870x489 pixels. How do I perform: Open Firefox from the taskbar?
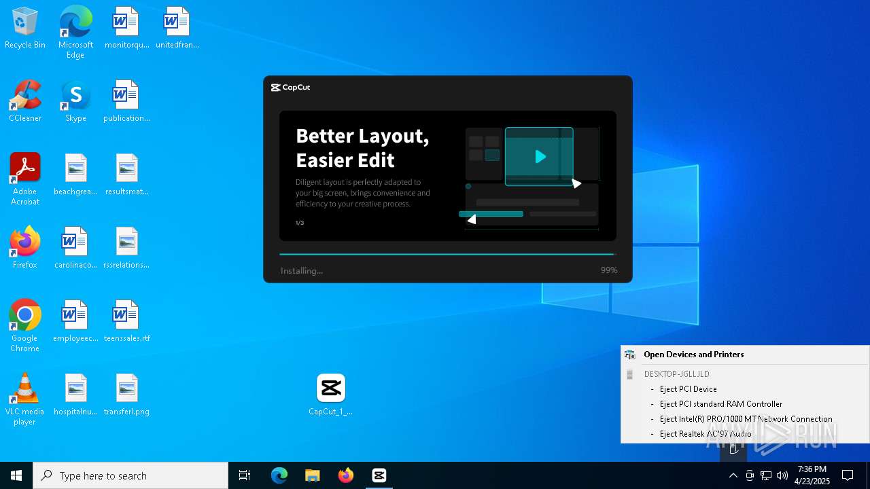pyautogui.click(x=346, y=475)
